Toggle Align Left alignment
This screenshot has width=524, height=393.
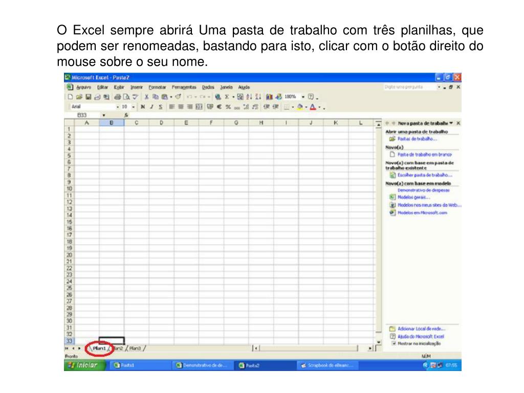pos(172,106)
